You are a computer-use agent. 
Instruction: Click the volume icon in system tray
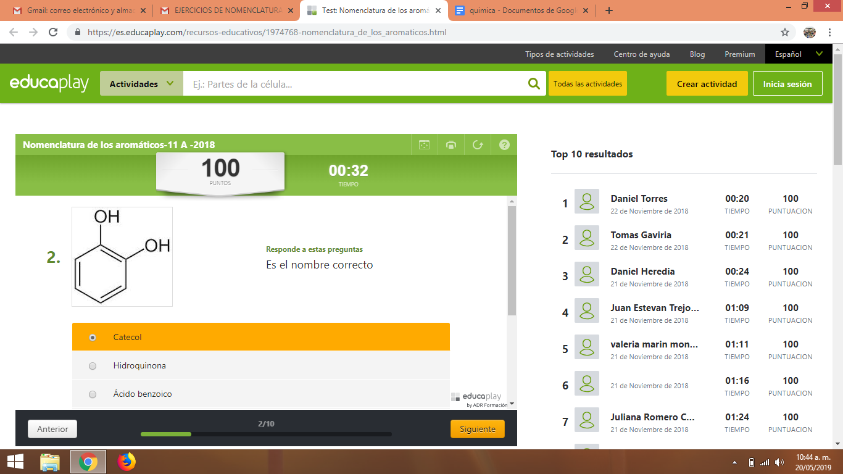coord(779,462)
